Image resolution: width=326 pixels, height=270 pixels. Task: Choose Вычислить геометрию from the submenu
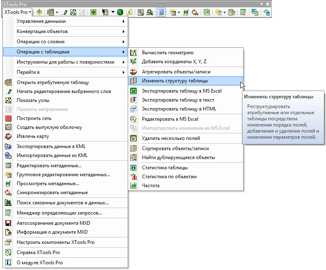coord(167,53)
